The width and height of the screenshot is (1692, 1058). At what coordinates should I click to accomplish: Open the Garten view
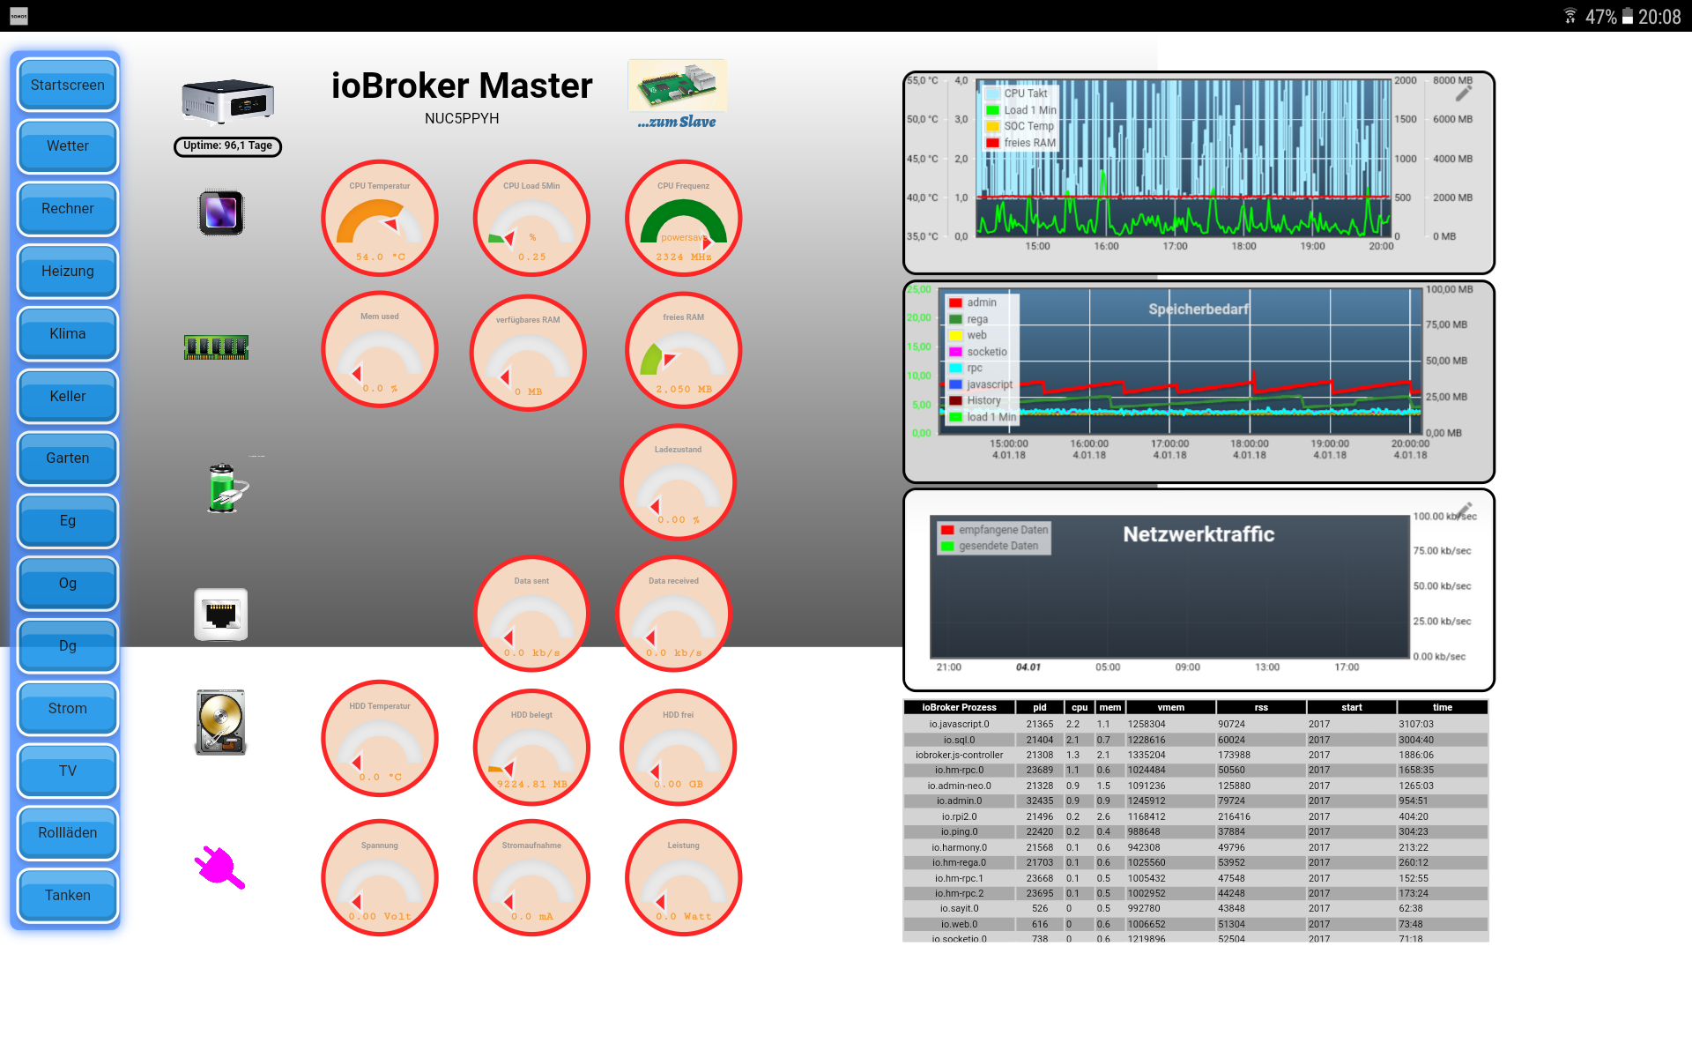pyautogui.click(x=68, y=458)
